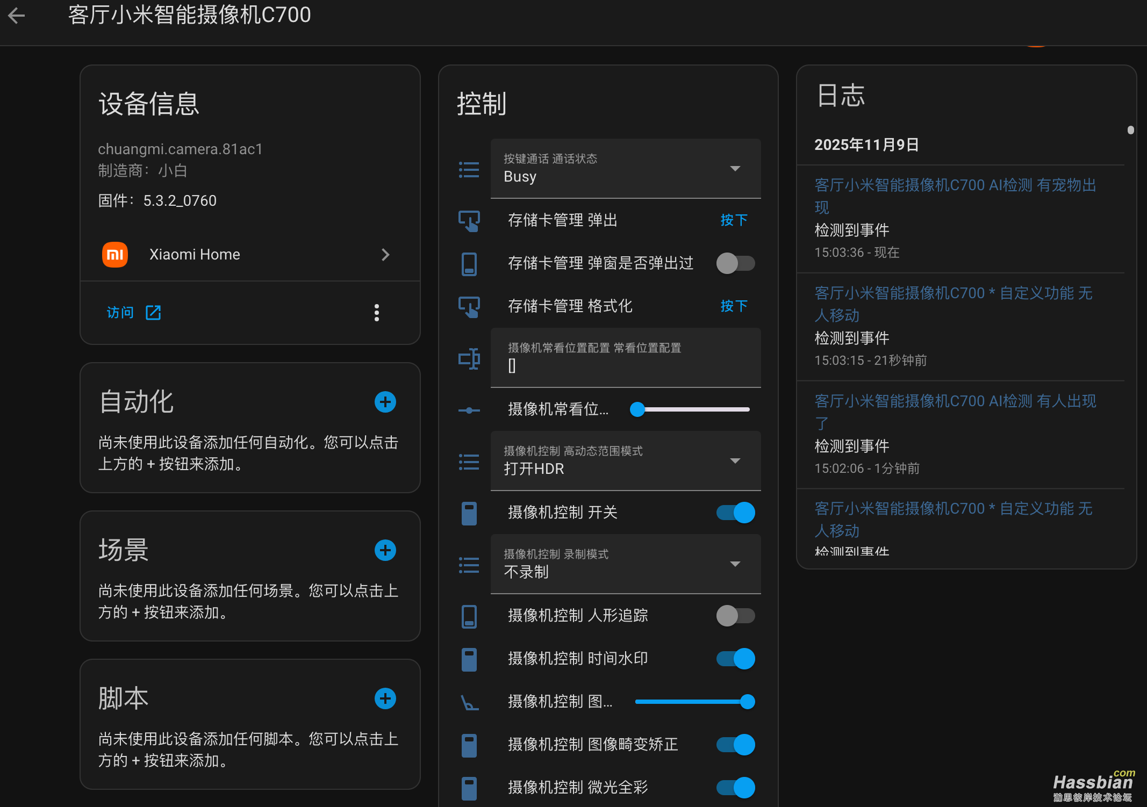The height and width of the screenshot is (807, 1147).
Task: Click the Xiaomi Home logo icon
Action: click(x=114, y=254)
